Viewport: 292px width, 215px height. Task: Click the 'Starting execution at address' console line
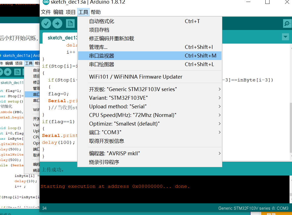pos(115,186)
